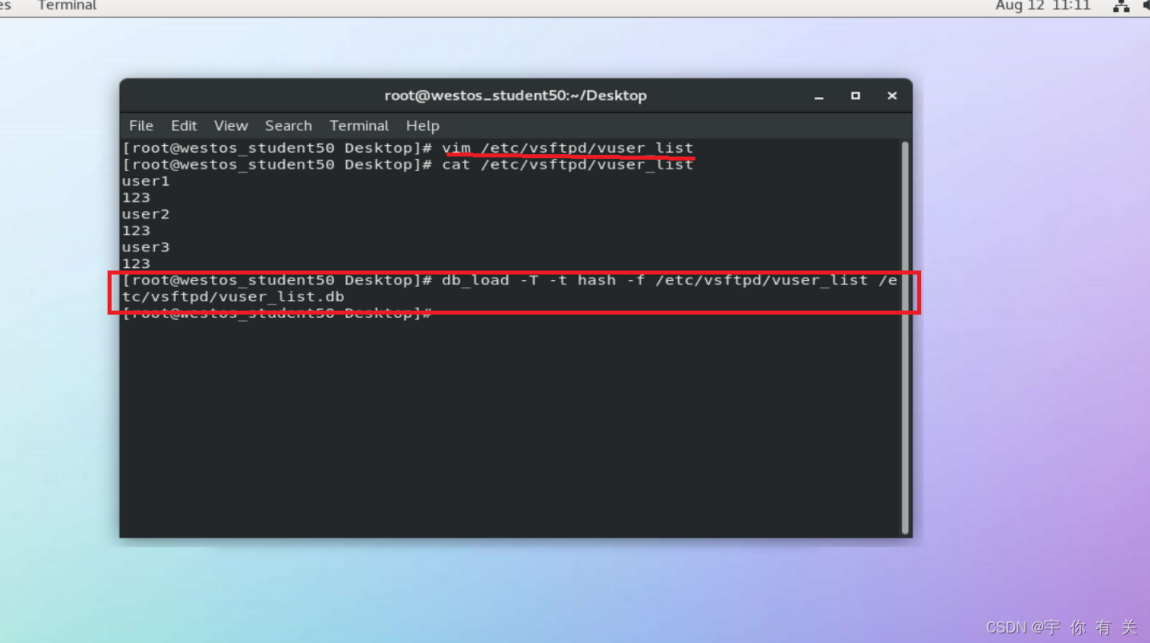
Task: Open the calendar via the Aug 12 clock
Action: pyautogui.click(x=1042, y=6)
